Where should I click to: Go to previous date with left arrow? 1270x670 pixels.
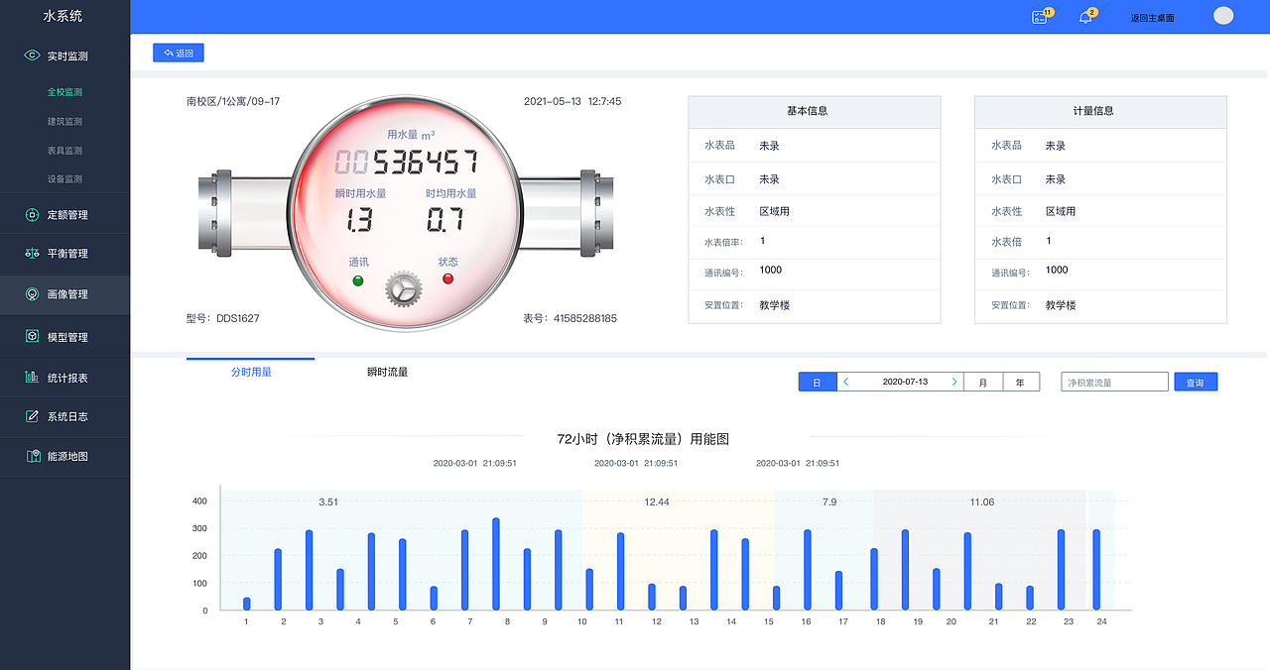845,381
